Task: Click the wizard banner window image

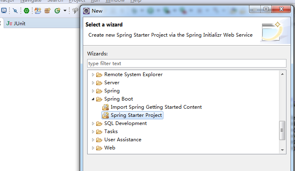Action: pyautogui.click(x=271, y=32)
